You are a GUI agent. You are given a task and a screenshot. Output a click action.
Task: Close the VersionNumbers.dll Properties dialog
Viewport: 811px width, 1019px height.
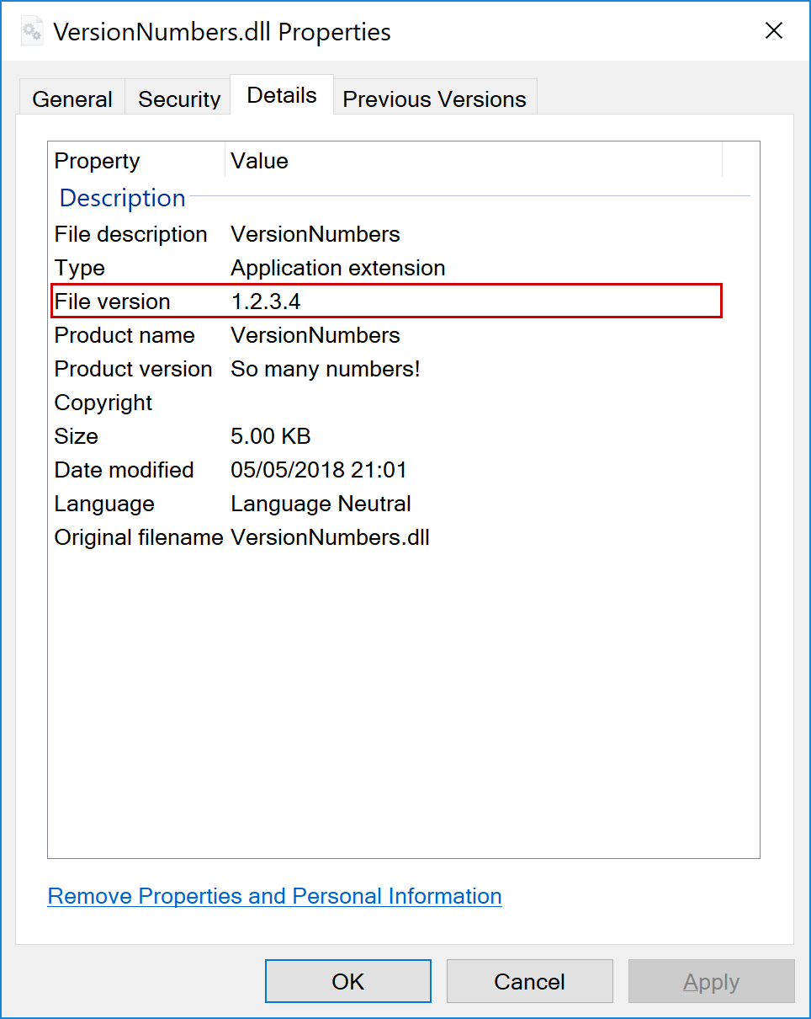pyautogui.click(x=773, y=31)
